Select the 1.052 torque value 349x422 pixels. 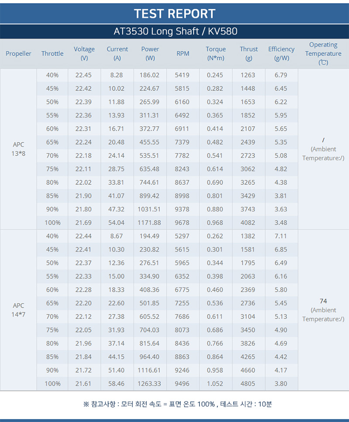tap(215, 384)
